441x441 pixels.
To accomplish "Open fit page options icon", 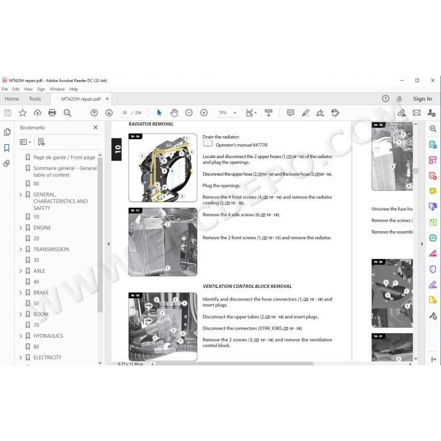I will coord(251,113).
